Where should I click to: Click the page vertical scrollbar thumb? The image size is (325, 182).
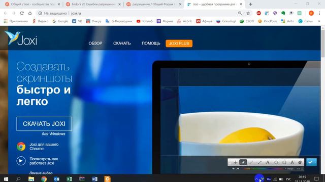tap(323, 44)
